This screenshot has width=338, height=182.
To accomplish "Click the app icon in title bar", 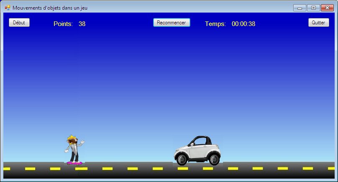I will pos(8,8).
